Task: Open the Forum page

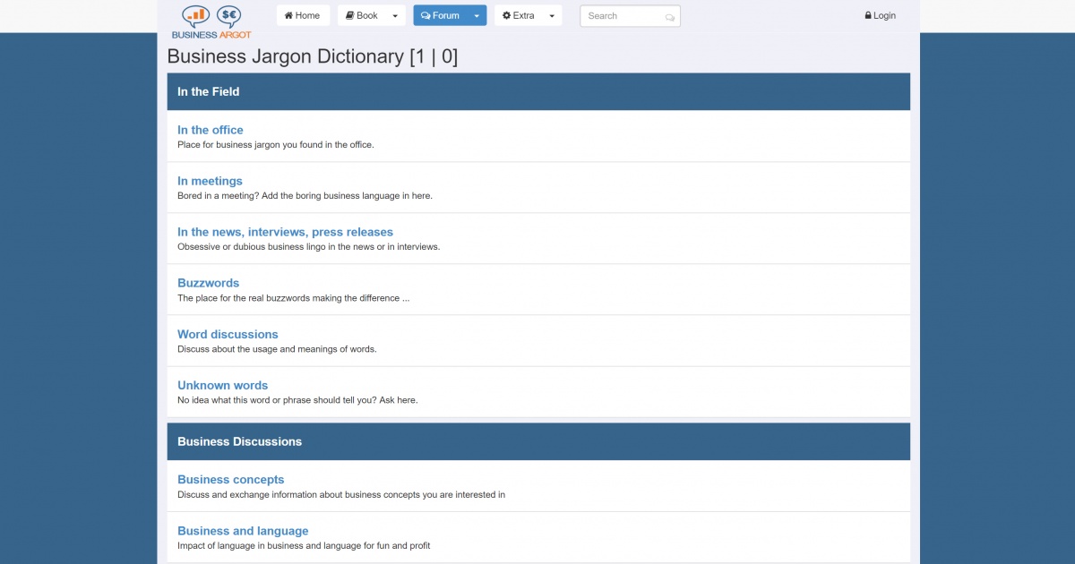Action: pos(440,15)
